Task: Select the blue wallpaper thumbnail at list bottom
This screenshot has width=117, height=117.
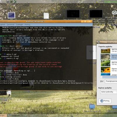Action: (106, 74)
